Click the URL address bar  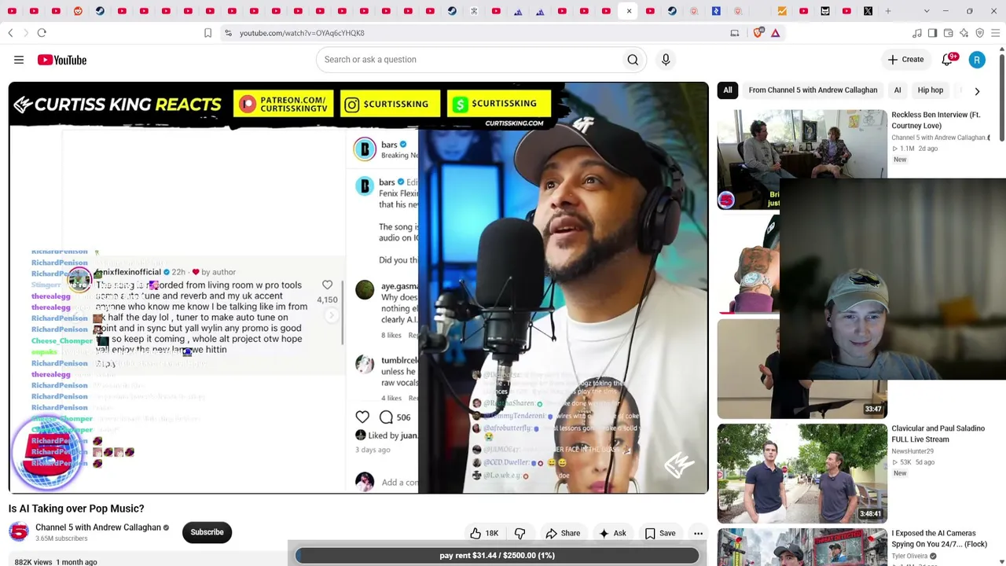(472, 33)
